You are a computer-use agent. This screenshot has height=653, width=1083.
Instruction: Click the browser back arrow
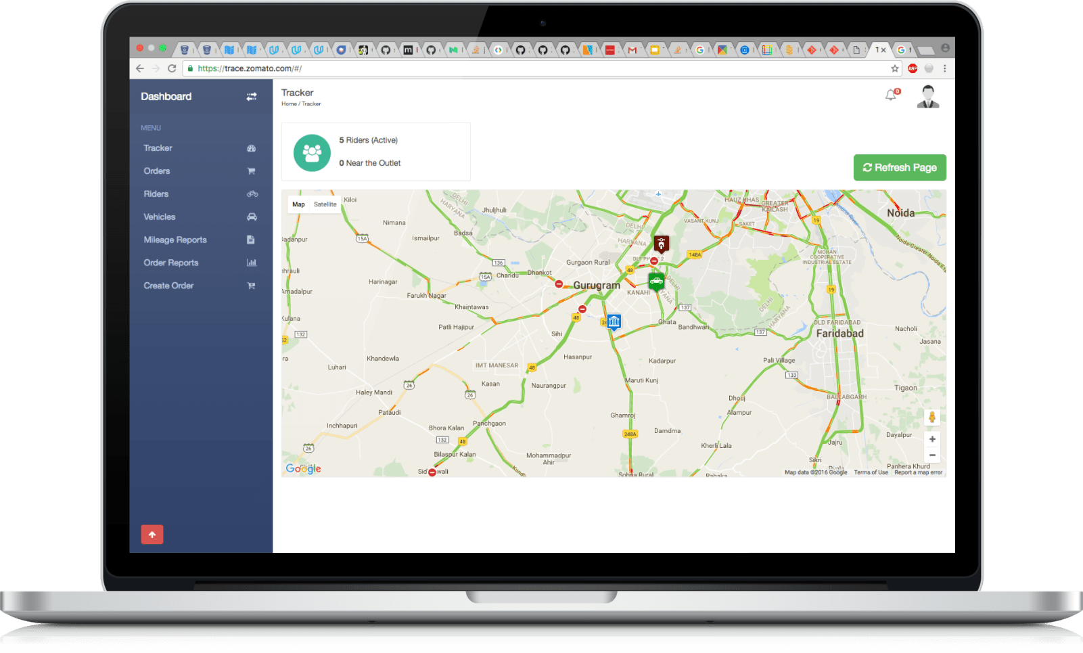coord(140,68)
